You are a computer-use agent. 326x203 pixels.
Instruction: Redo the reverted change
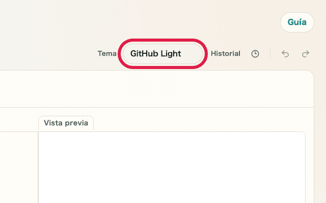tap(306, 53)
